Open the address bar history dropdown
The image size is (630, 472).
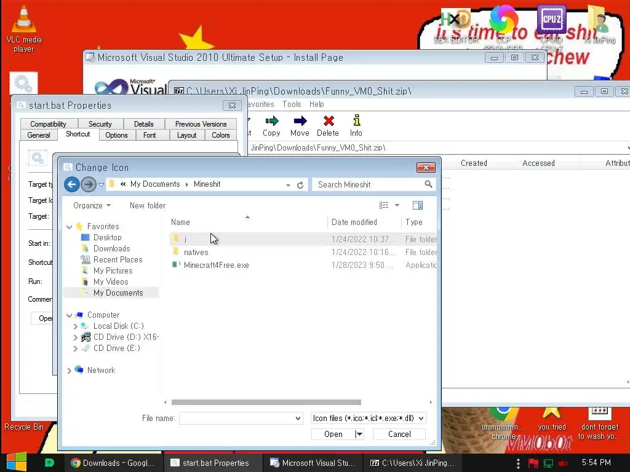(288, 185)
